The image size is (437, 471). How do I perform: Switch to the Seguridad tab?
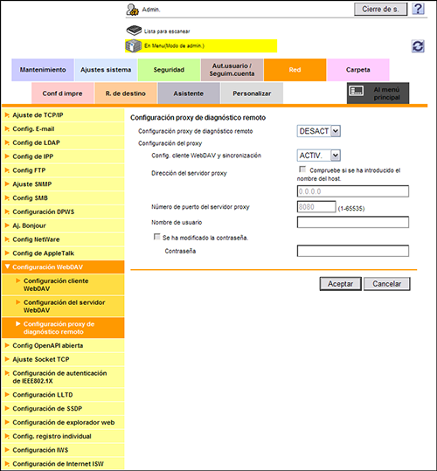[x=169, y=70]
